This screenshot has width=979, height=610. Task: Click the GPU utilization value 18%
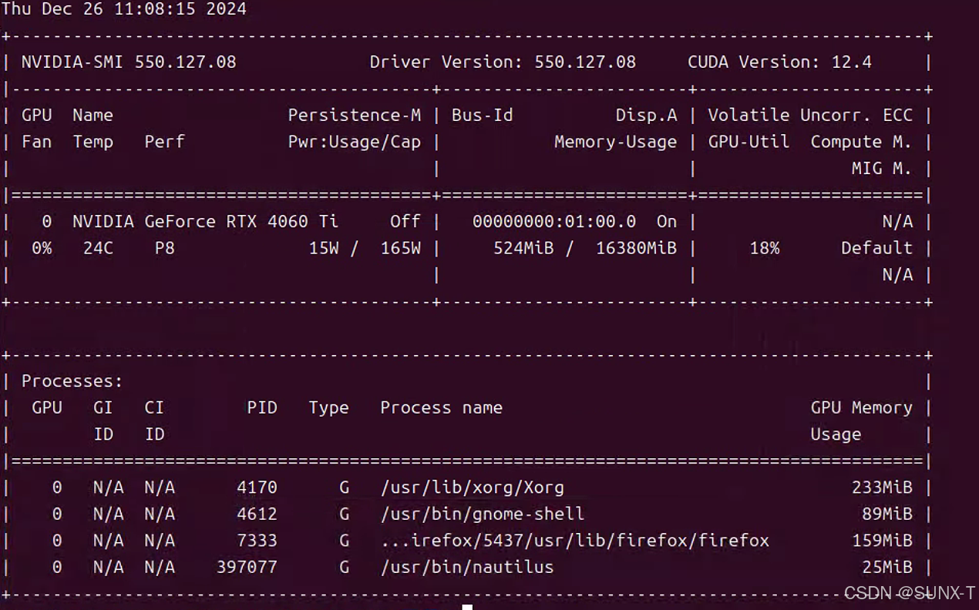tap(764, 248)
